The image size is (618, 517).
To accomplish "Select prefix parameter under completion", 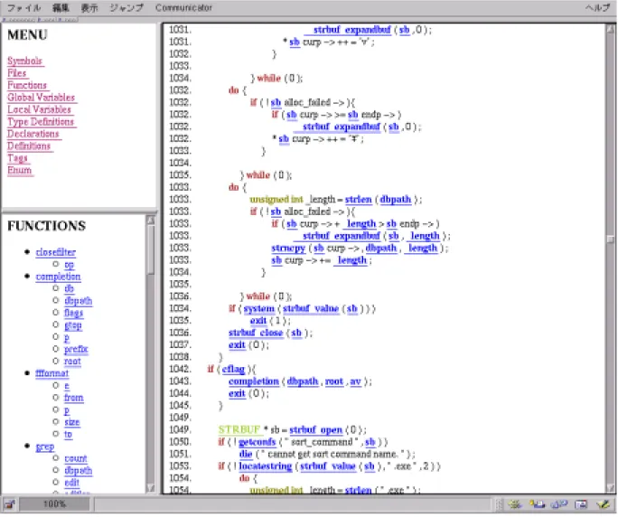I will [76, 349].
